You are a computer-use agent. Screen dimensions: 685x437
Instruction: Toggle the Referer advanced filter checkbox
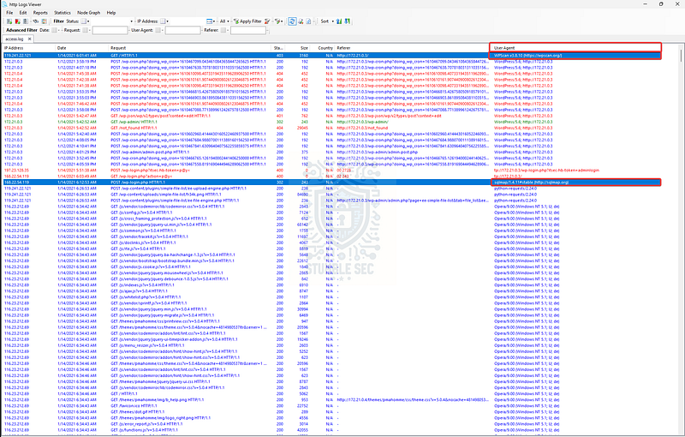[223, 30]
